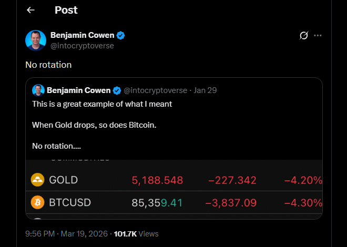This screenshot has width=347, height=247.
Task: Open the quoted post via its text body
Action: tap(102, 125)
